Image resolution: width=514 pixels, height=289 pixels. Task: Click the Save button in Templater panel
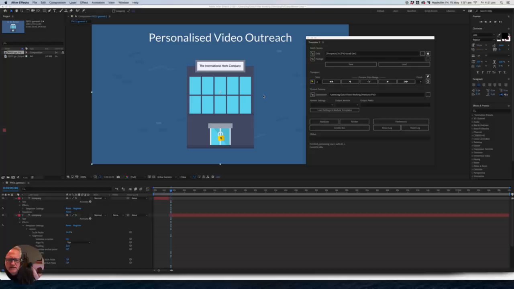click(351, 64)
